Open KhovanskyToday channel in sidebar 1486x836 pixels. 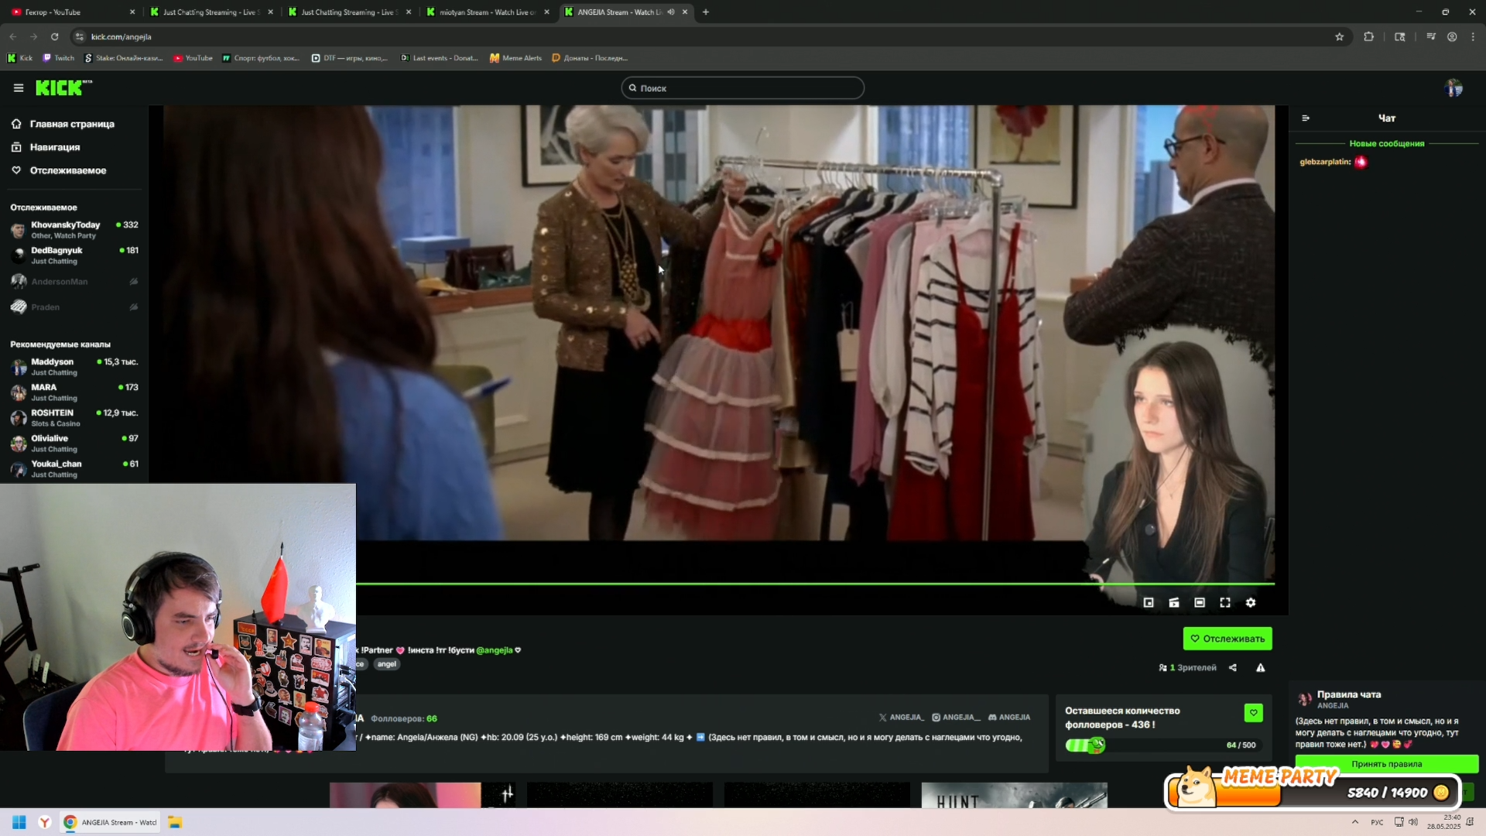74,230
